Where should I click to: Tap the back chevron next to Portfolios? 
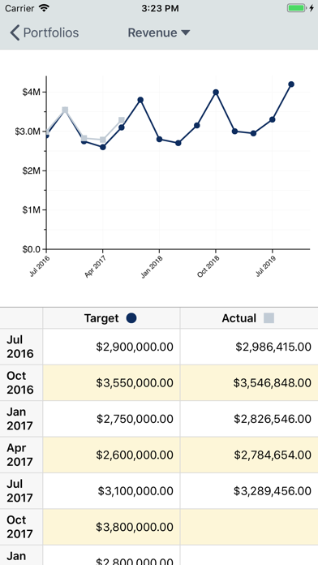tap(15, 32)
